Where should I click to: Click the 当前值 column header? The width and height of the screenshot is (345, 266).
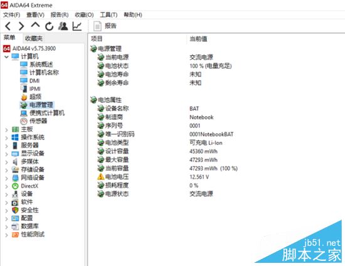pyautogui.click(x=198, y=39)
